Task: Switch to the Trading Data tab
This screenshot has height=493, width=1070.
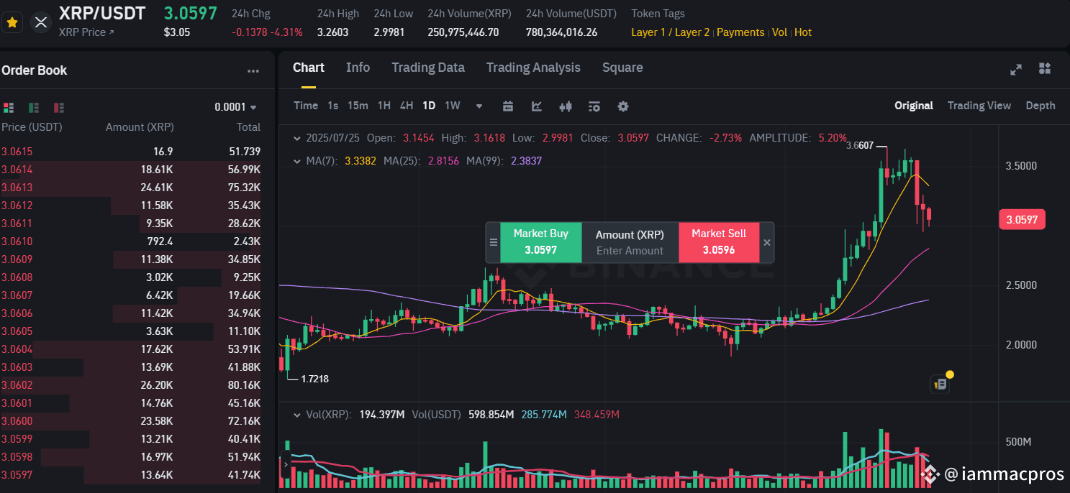Action: point(428,68)
